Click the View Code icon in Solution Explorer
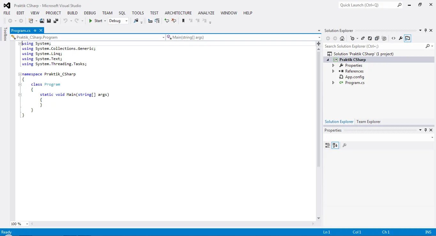 pos(394,38)
